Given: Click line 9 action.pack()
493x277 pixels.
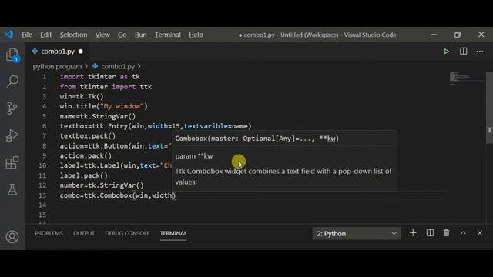Looking at the screenshot, I should point(86,155).
